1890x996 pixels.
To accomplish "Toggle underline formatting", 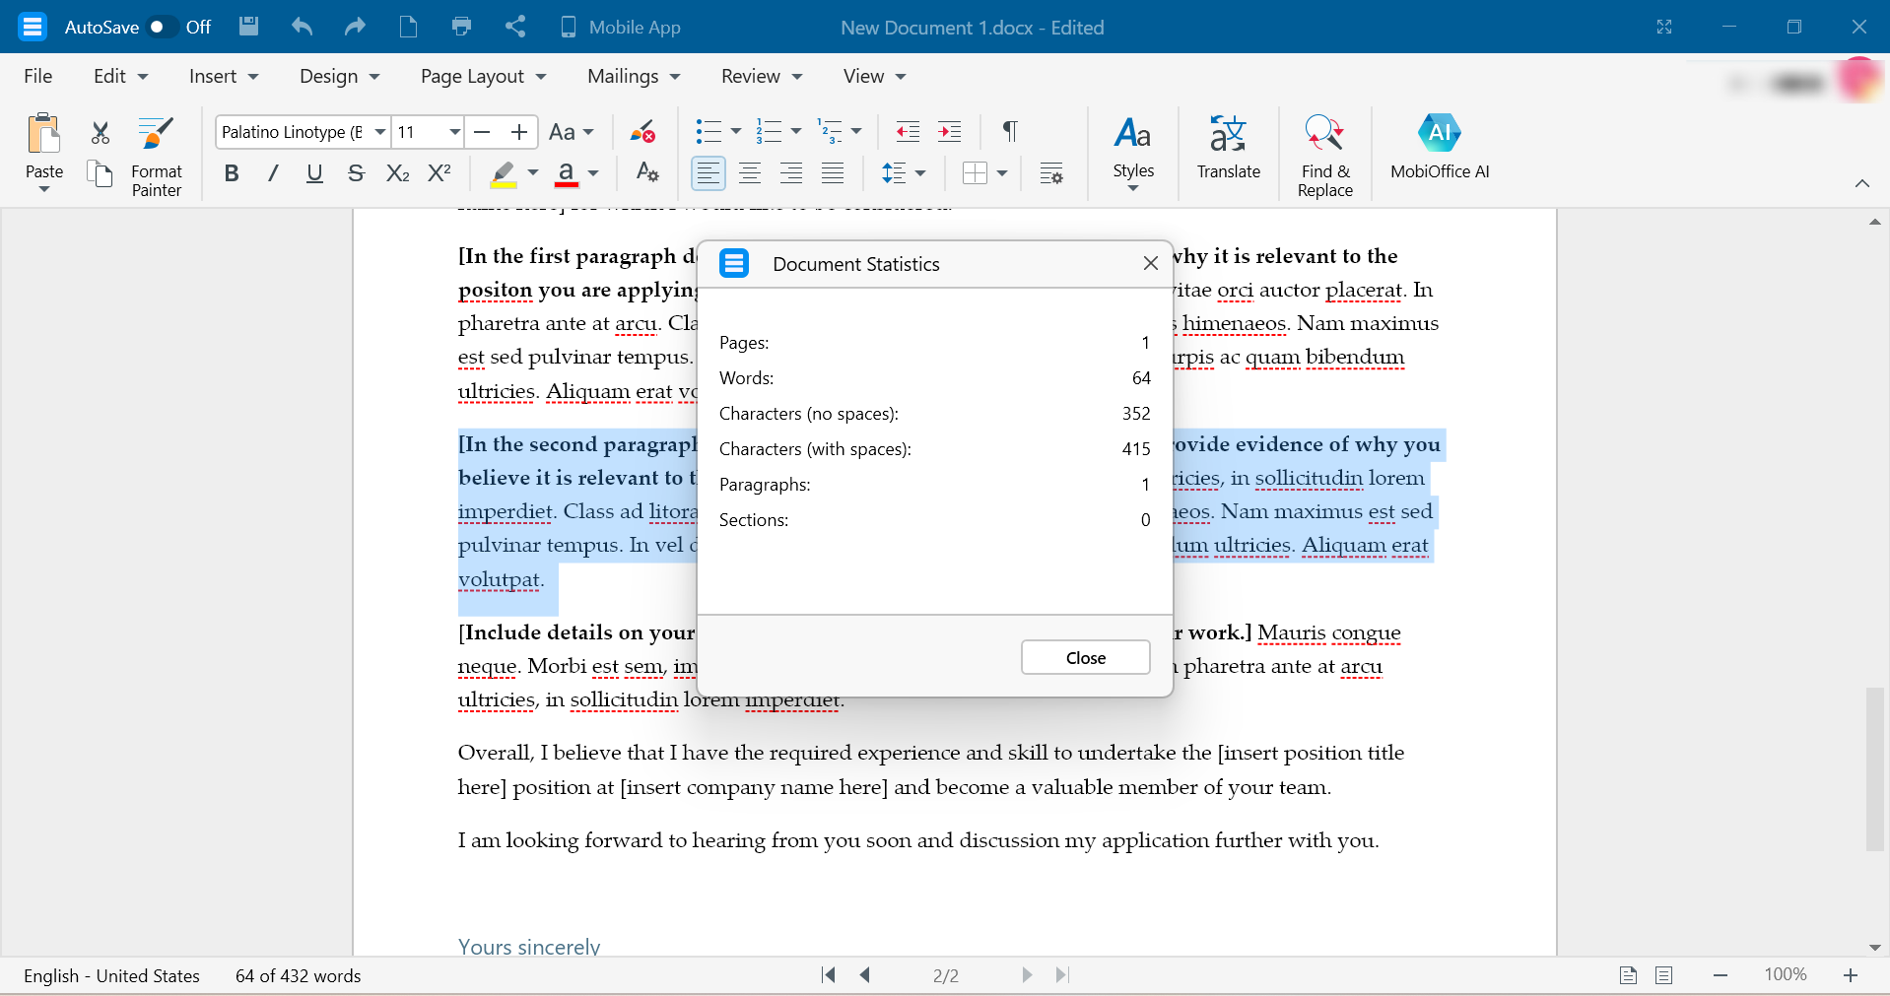I will (x=314, y=173).
